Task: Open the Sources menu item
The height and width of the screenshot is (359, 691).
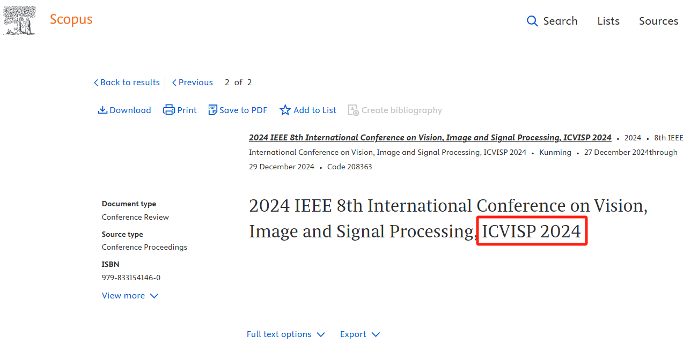Action: pos(658,21)
